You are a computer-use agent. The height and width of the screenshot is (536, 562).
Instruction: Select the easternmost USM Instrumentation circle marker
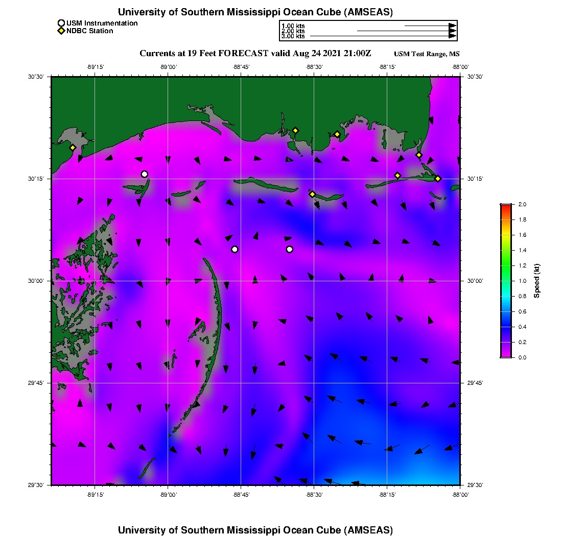(290, 249)
